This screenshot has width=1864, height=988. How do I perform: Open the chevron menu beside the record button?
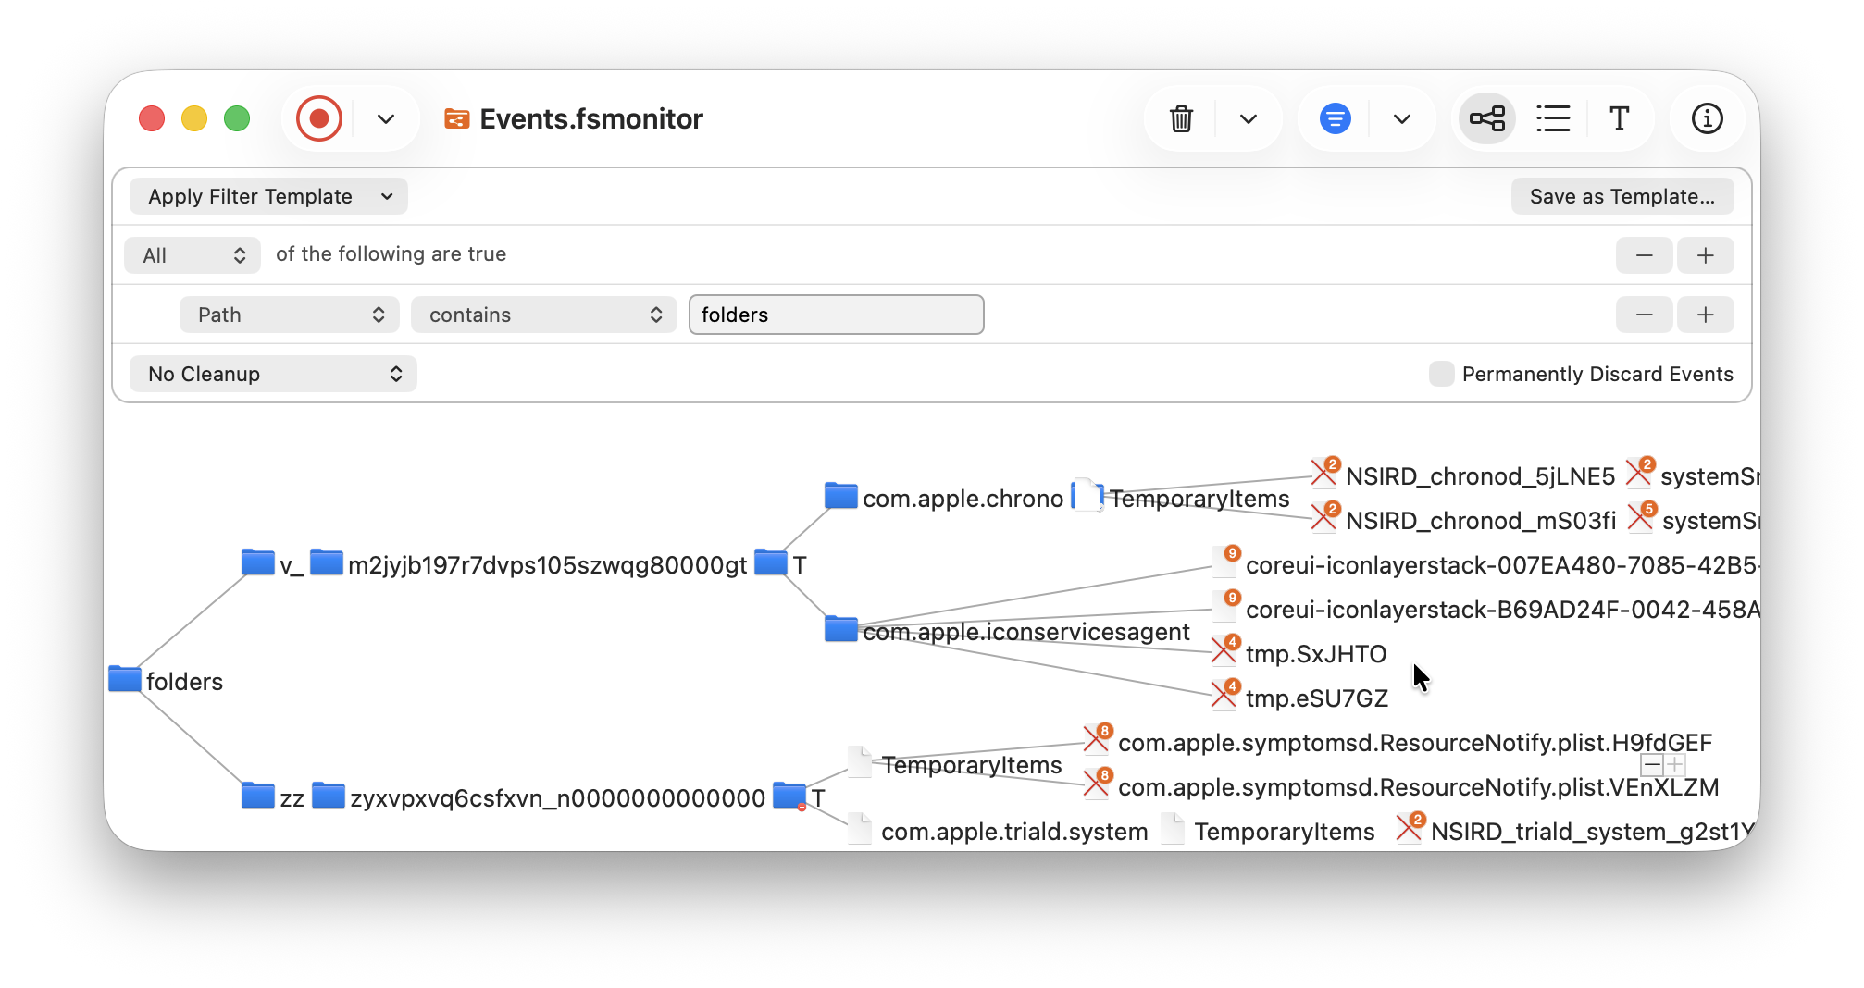(x=386, y=118)
